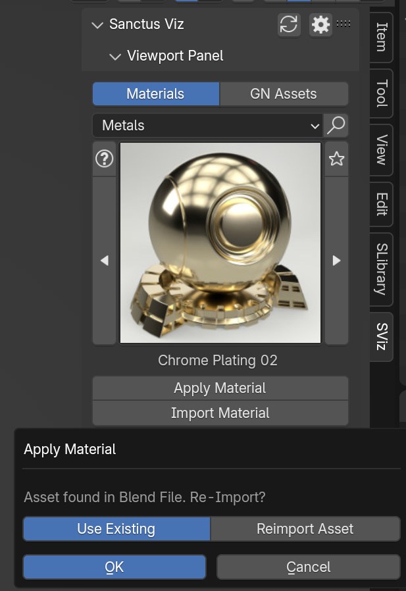Open Sanctus Viz settings gear
The image size is (406, 591).
[320, 24]
